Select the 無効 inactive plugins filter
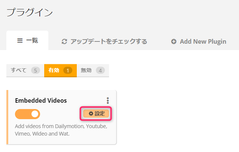This screenshot has width=239, height=152. (x=93, y=71)
